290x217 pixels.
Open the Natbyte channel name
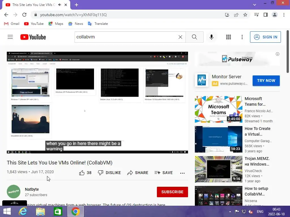pyautogui.click(x=32, y=189)
